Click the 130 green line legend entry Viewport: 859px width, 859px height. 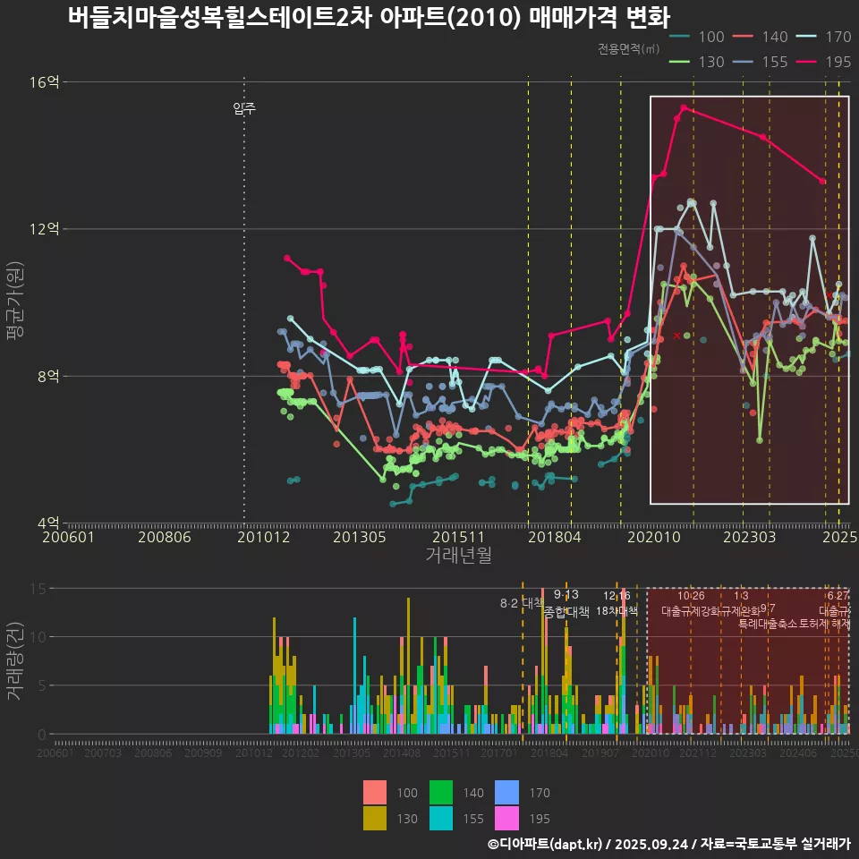coord(698,62)
